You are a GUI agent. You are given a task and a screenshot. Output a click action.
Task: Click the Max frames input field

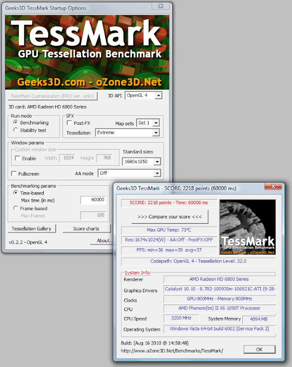click(93, 215)
